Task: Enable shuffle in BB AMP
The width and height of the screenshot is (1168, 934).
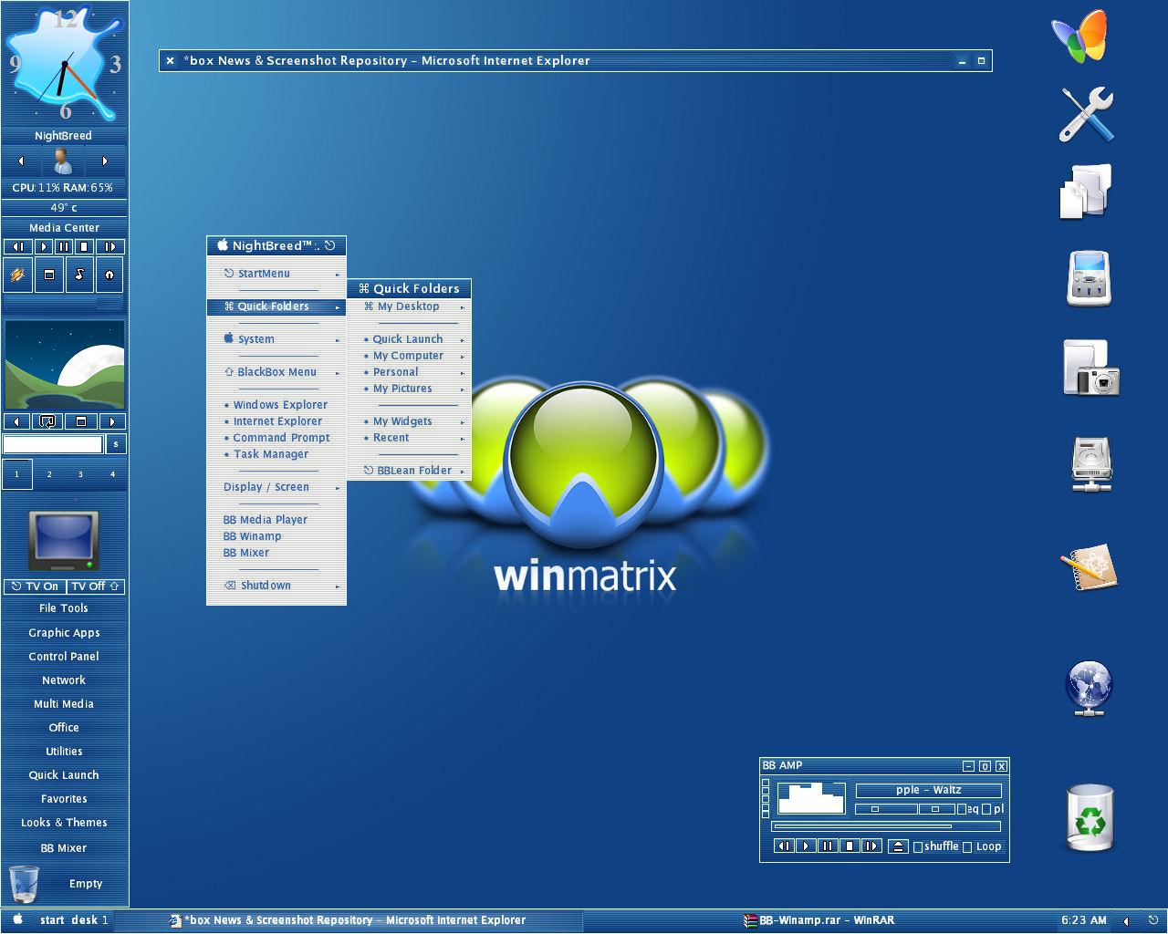Action: 918,847
